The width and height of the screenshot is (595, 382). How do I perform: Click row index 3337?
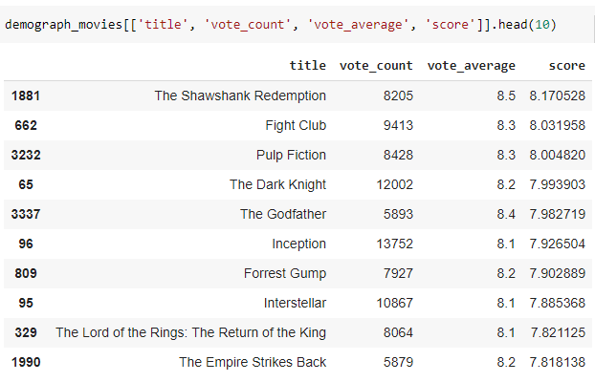[x=26, y=214]
